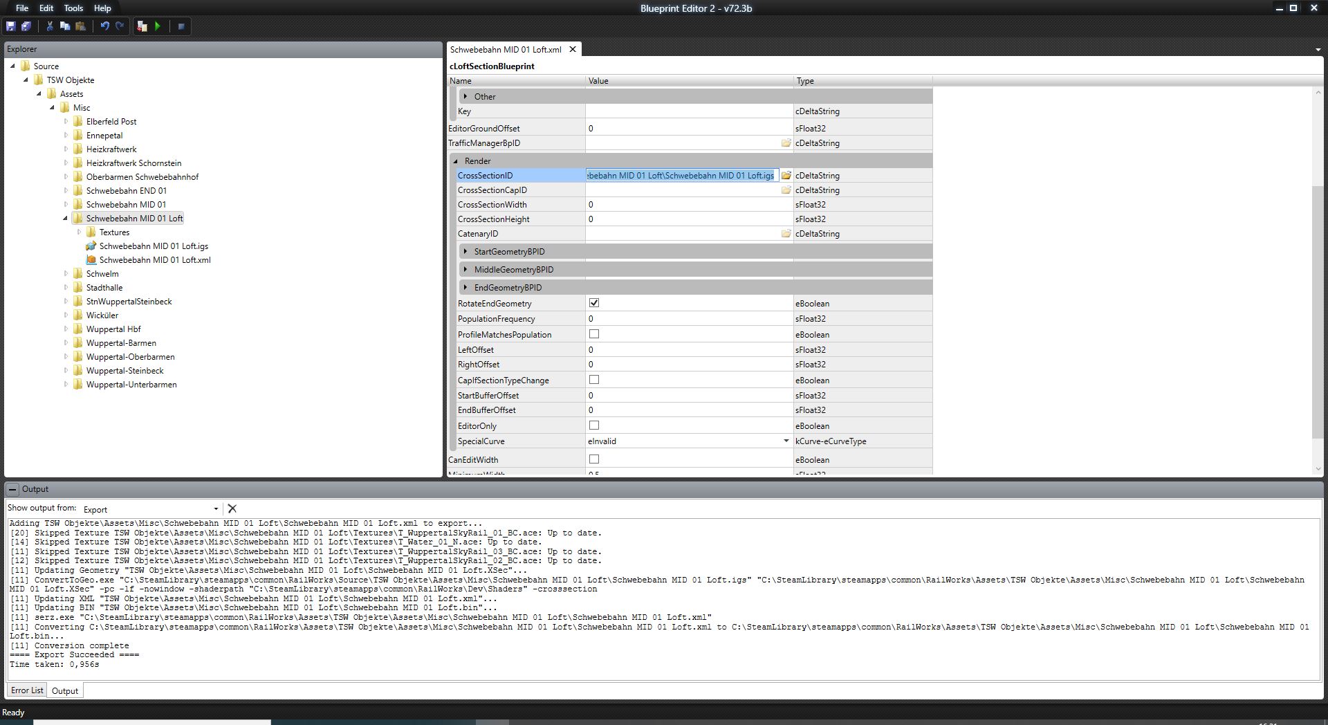Click the EditorGroundOffset value field
The height and width of the screenshot is (725, 1328).
(689, 129)
